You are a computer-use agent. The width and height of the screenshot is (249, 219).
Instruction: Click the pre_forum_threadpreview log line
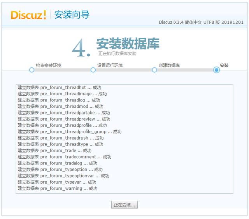click(64, 119)
